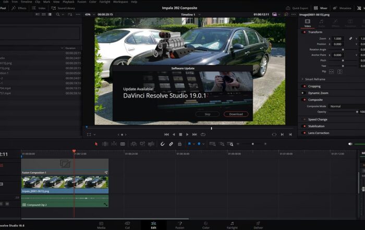Play the timeline in reverse
The height and width of the screenshot is (230, 365).
[174, 135]
